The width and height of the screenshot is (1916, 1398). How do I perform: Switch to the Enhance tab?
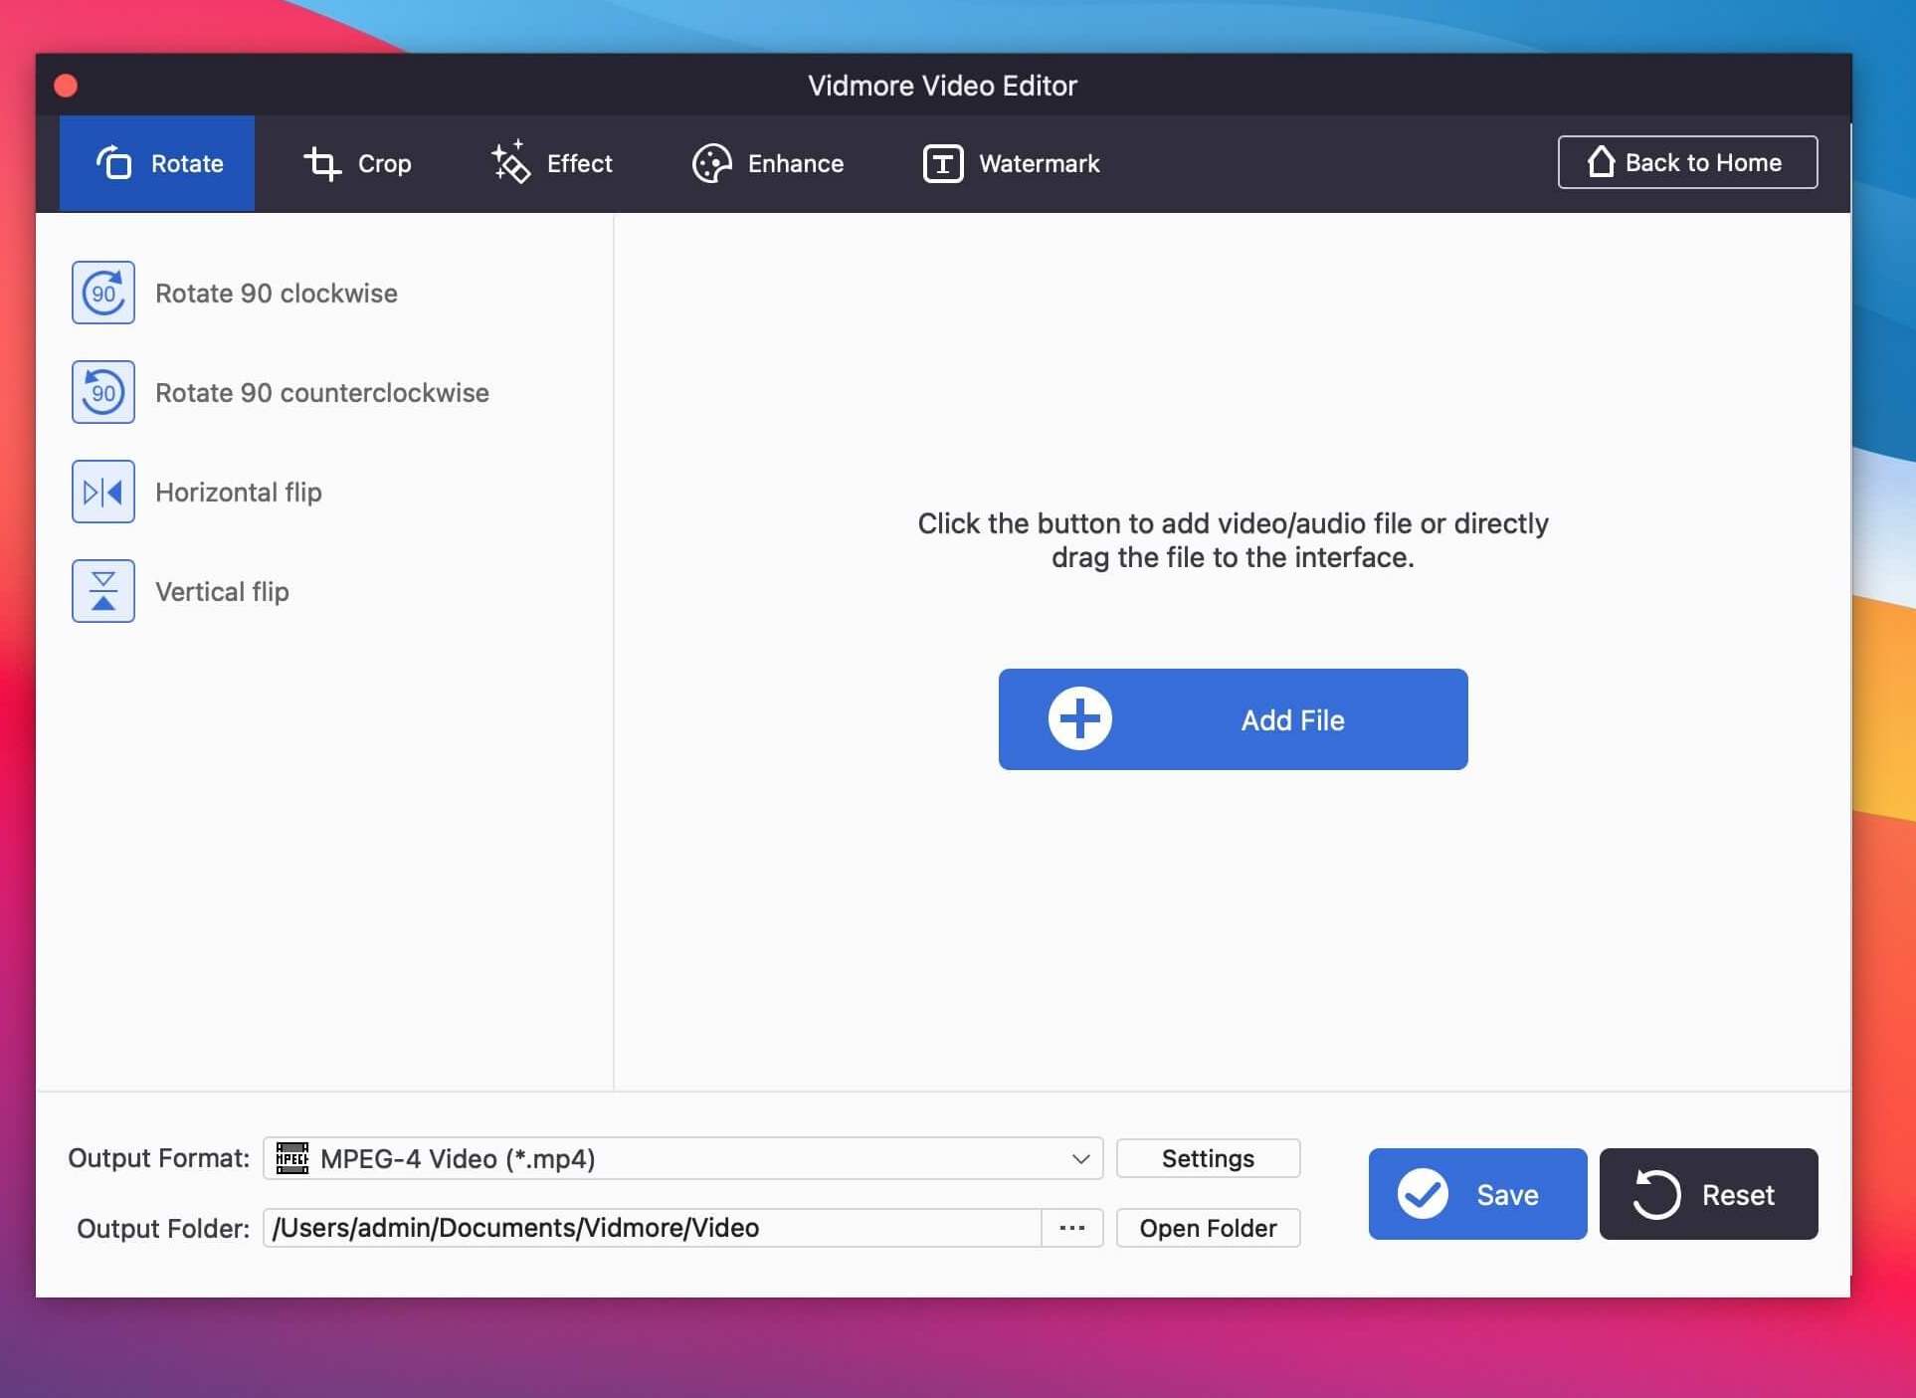point(768,163)
